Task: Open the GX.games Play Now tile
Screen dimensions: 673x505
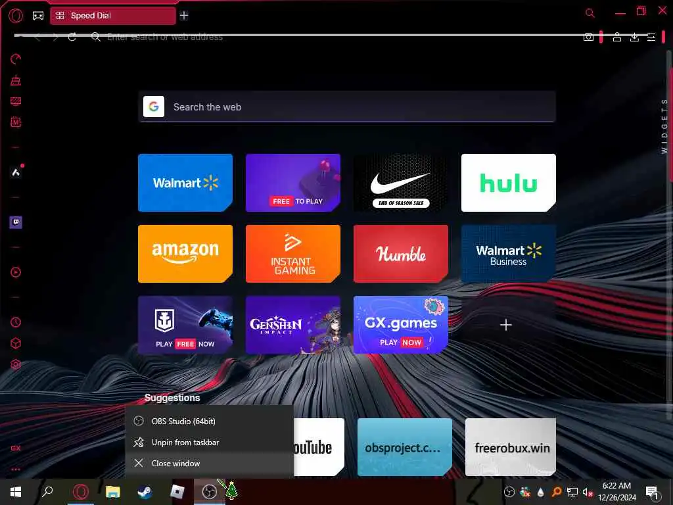Action: point(401,325)
